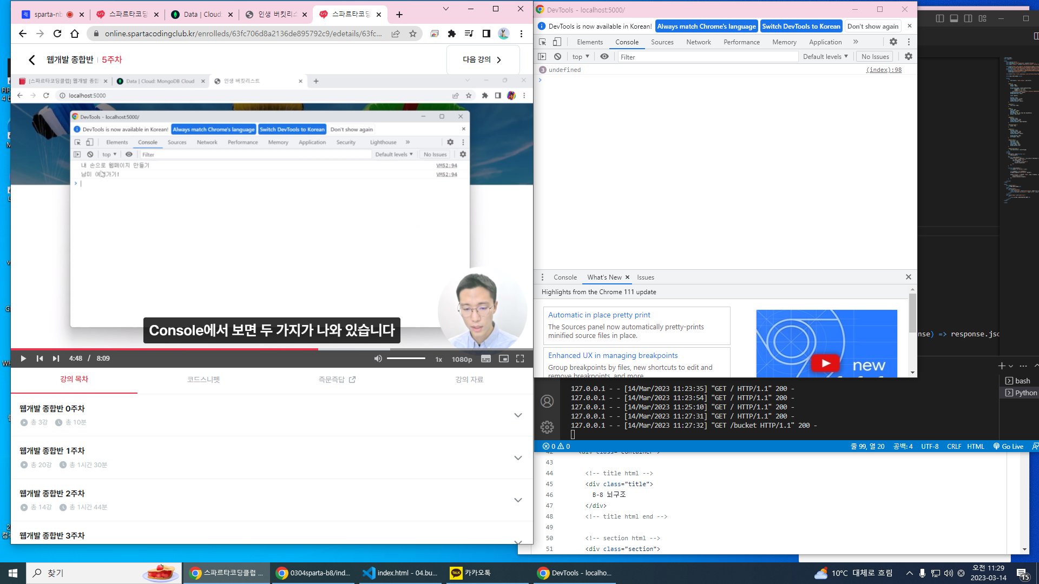Open the DevTools Network panel

point(699,42)
